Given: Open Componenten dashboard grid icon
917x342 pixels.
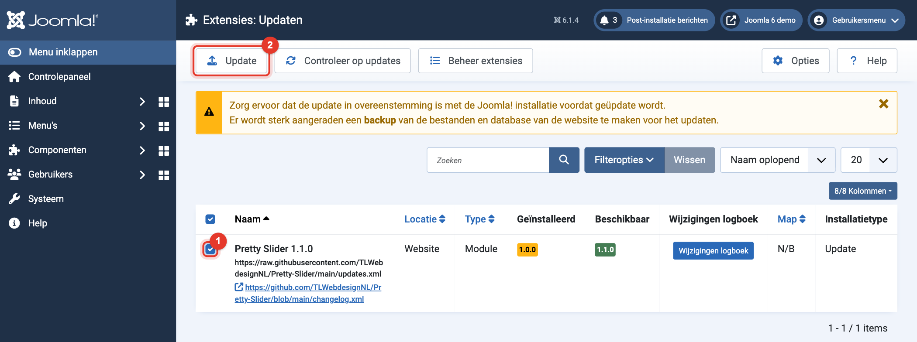Looking at the screenshot, I should point(164,150).
